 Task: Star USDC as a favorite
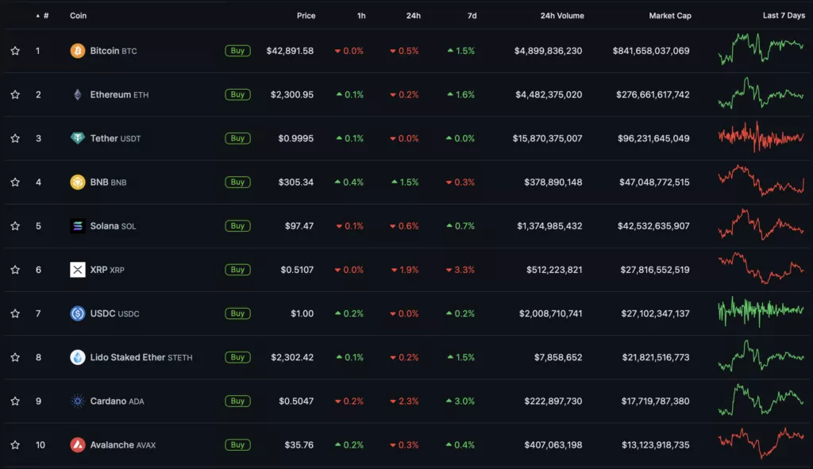(x=15, y=313)
